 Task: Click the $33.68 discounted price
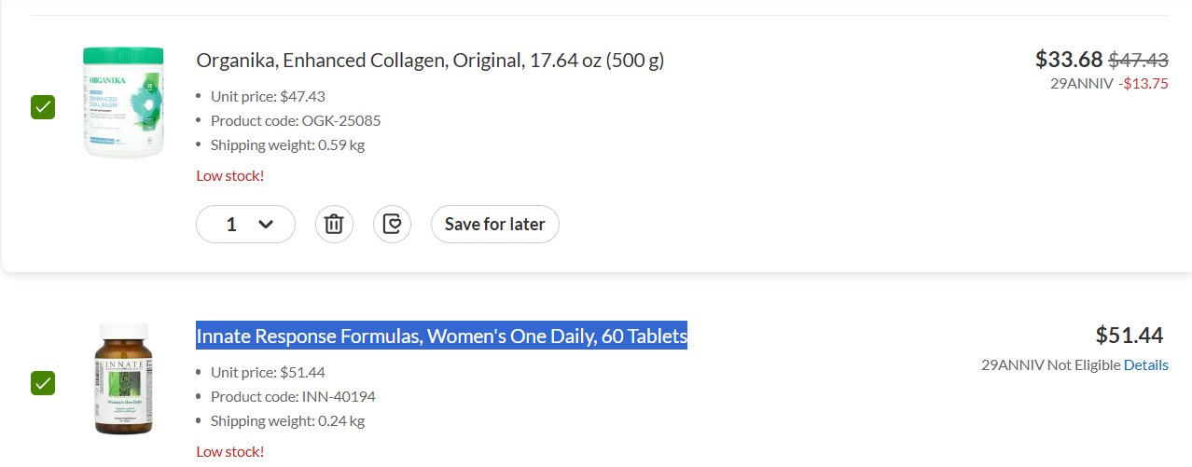pos(1069,60)
